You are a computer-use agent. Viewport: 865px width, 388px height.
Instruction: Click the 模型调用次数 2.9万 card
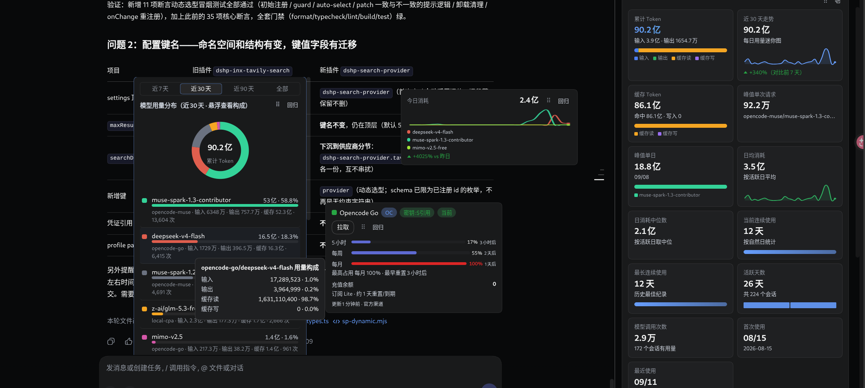coord(680,337)
